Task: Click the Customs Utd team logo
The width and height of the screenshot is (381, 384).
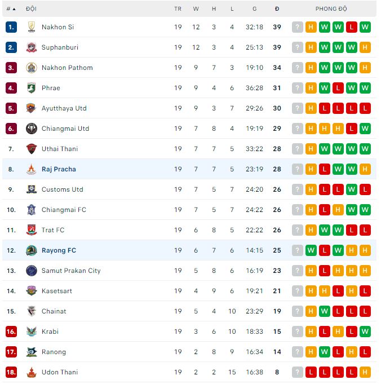Action: [x=32, y=189]
